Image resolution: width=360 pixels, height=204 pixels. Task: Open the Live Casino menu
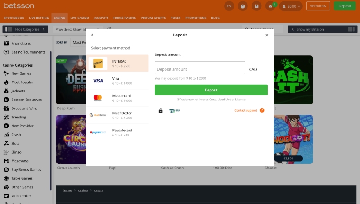(80, 18)
